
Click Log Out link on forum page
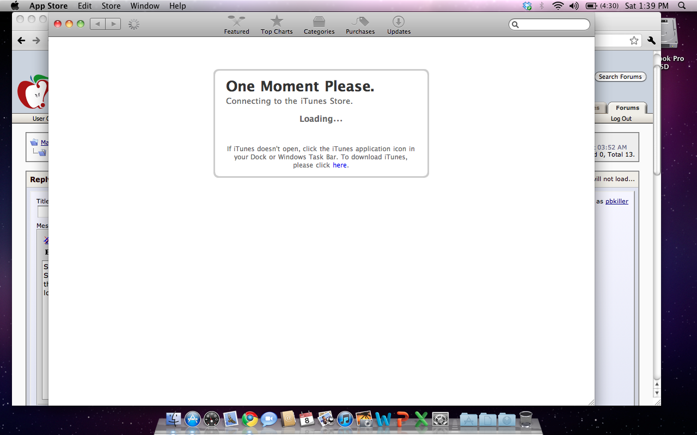pyautogui.click(x=621, y=119)
